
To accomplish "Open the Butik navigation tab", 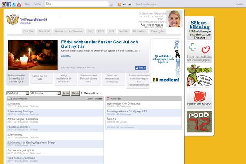I will point(112,31).
